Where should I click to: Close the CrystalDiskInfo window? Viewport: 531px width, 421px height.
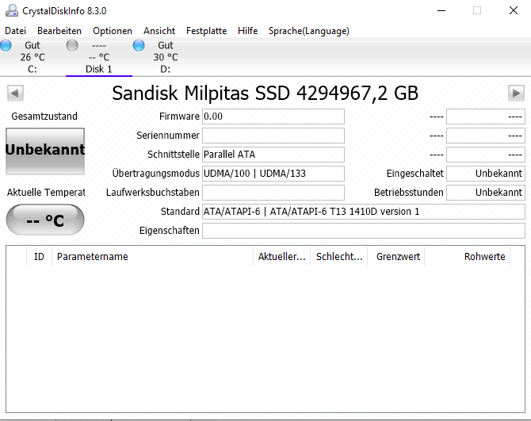click(x=514, y=10)
